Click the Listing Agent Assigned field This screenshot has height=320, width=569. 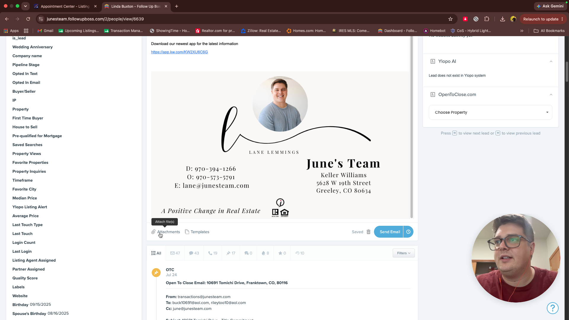[34, 260]
